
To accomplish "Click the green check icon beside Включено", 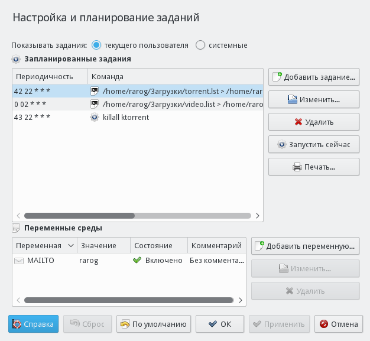I will pyautogui.click(x=137, y=260).
